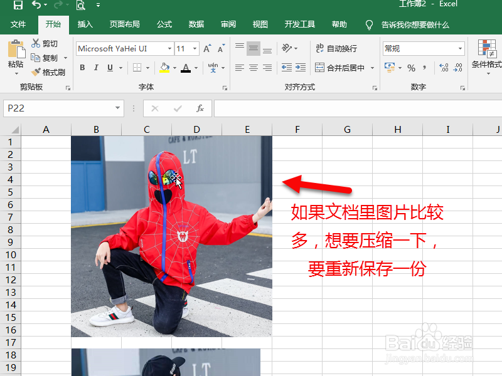This screenshot has width=502, height=376.
Task: Open the 剪贴板 clipboard dialog launcher
Action: pos(68,88)
